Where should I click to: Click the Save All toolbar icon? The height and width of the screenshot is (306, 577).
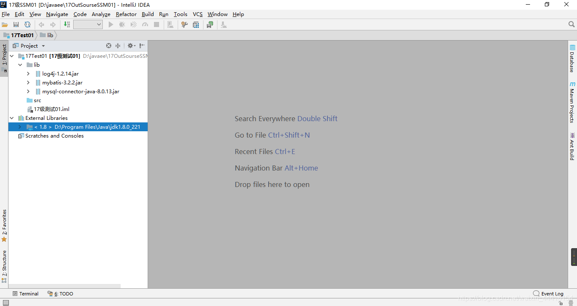coord(16,25)
